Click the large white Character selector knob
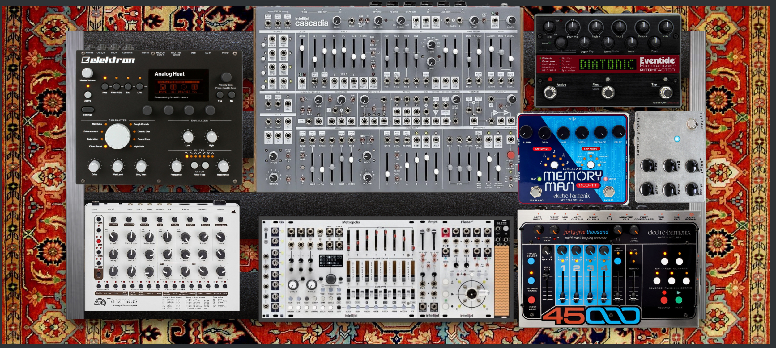The height and width of the screenshot is (348, 776). click(x=117, y=136)
